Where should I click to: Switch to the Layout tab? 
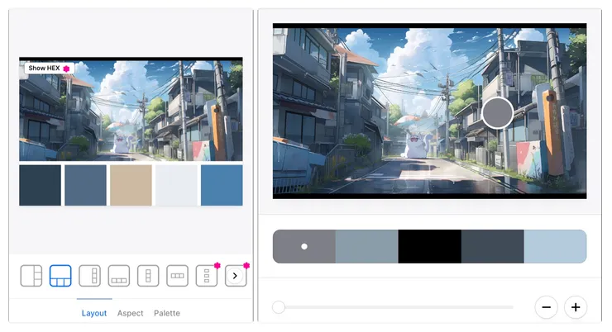coord(94,313)
